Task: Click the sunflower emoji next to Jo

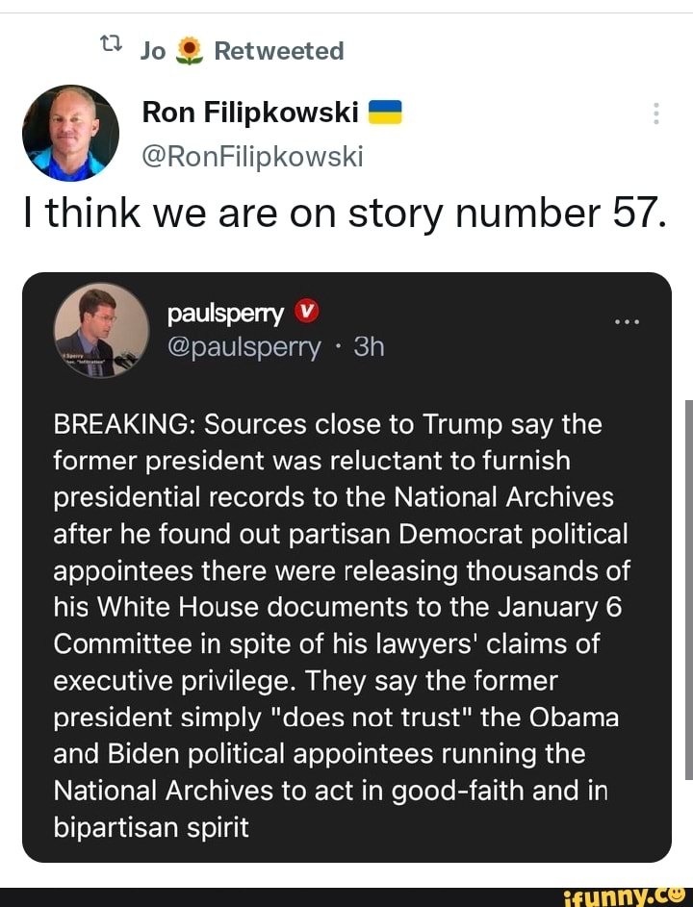Action: 191,51
